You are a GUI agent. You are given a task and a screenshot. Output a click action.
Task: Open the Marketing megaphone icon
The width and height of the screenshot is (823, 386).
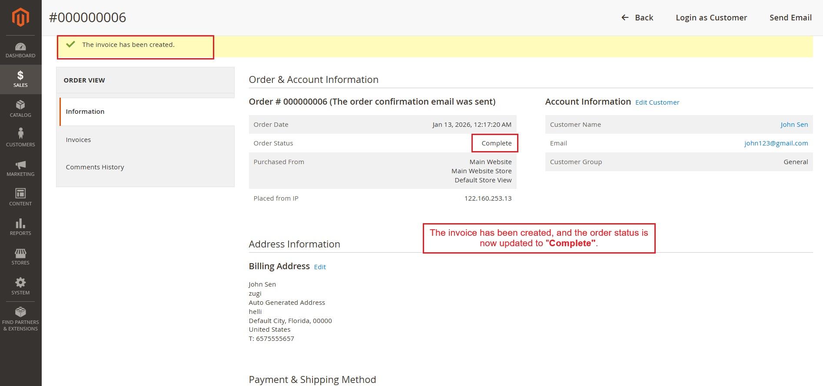click(x=20, y=165)
